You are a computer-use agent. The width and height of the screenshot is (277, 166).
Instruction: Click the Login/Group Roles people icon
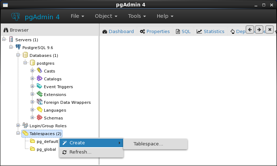(x=25, y=125)
